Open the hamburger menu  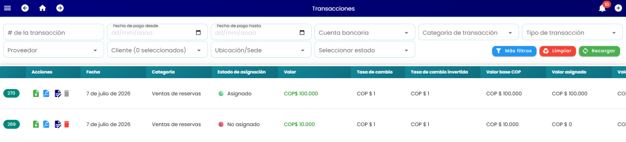[7, 8]
